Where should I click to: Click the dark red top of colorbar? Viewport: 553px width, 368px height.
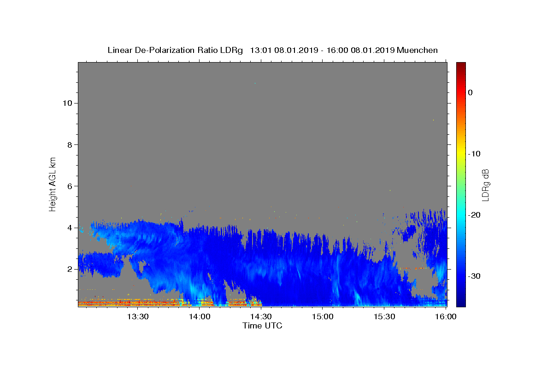(461, 65)
